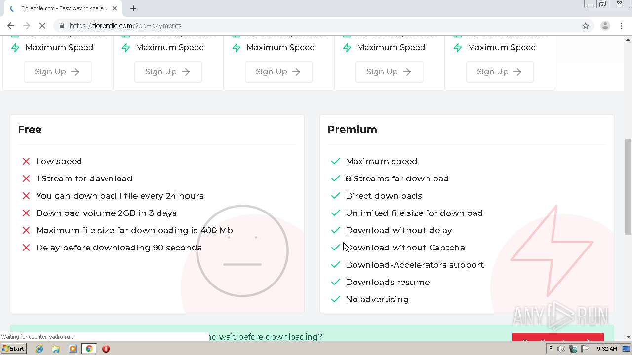Open the media player taskbar icon
The image size is (632, 355).
[x=73, y=349]
